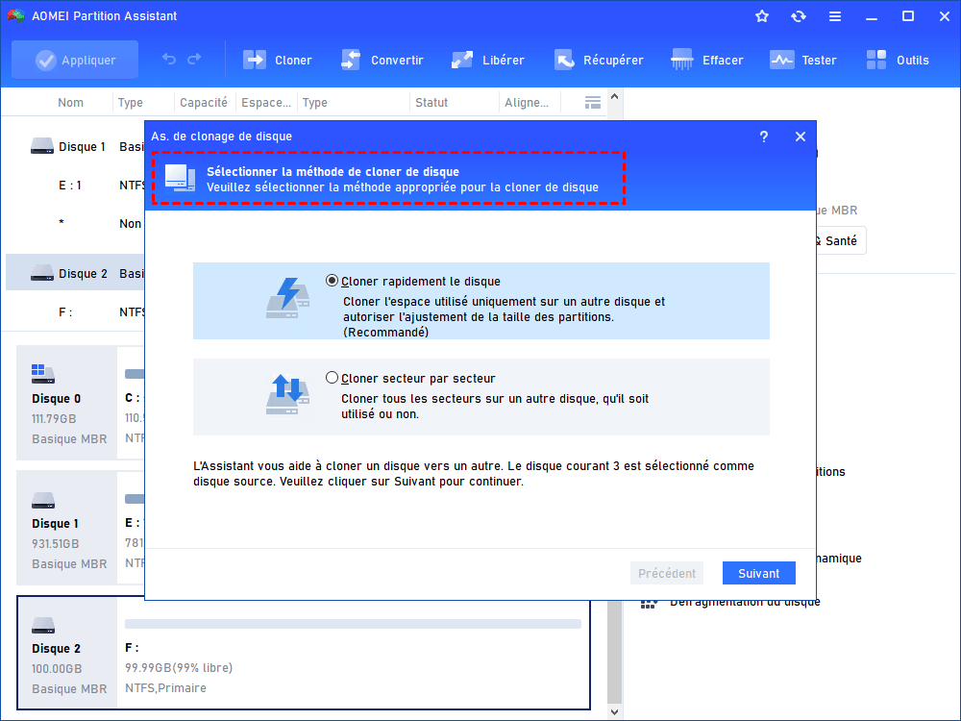Open the Outils toolbar menu
The height and width of the screenshot is (721, 961).
[898, 60]
